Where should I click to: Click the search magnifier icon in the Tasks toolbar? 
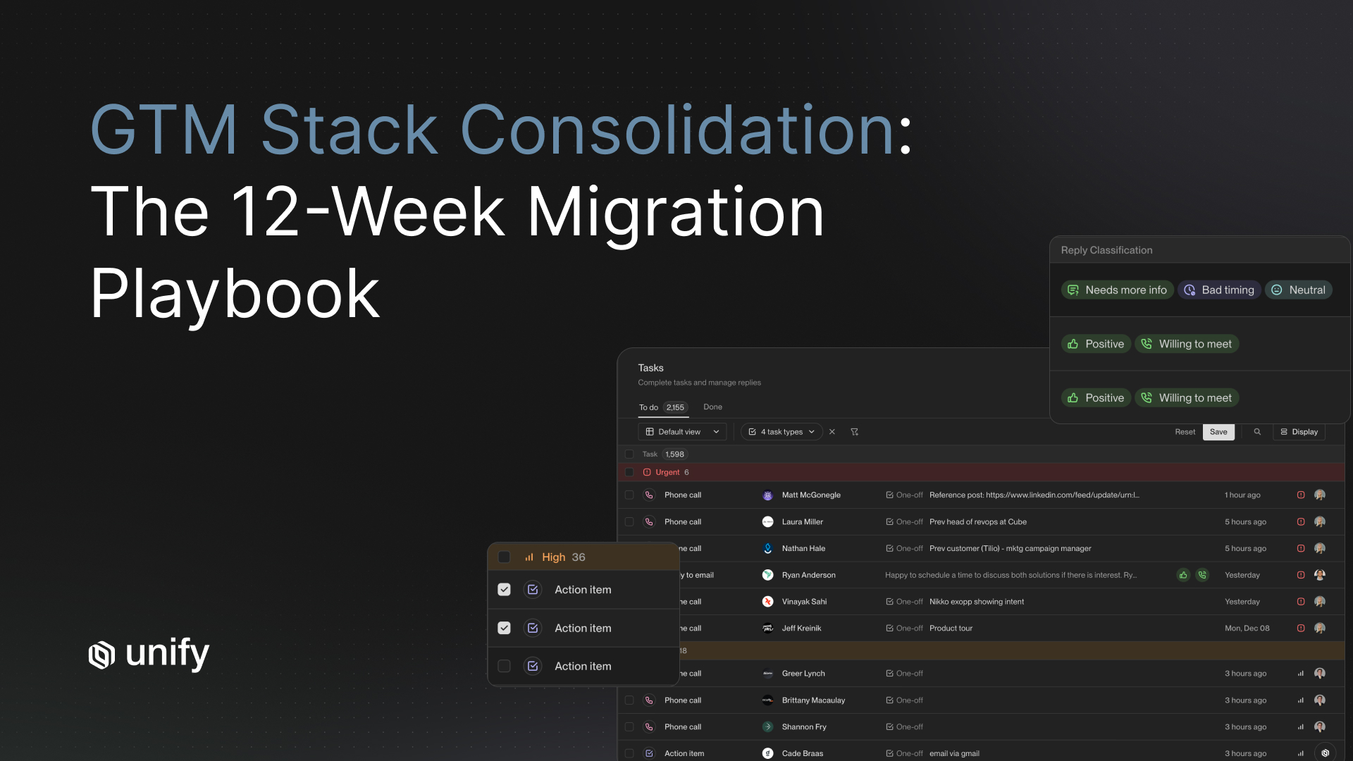coord(1257,432)
